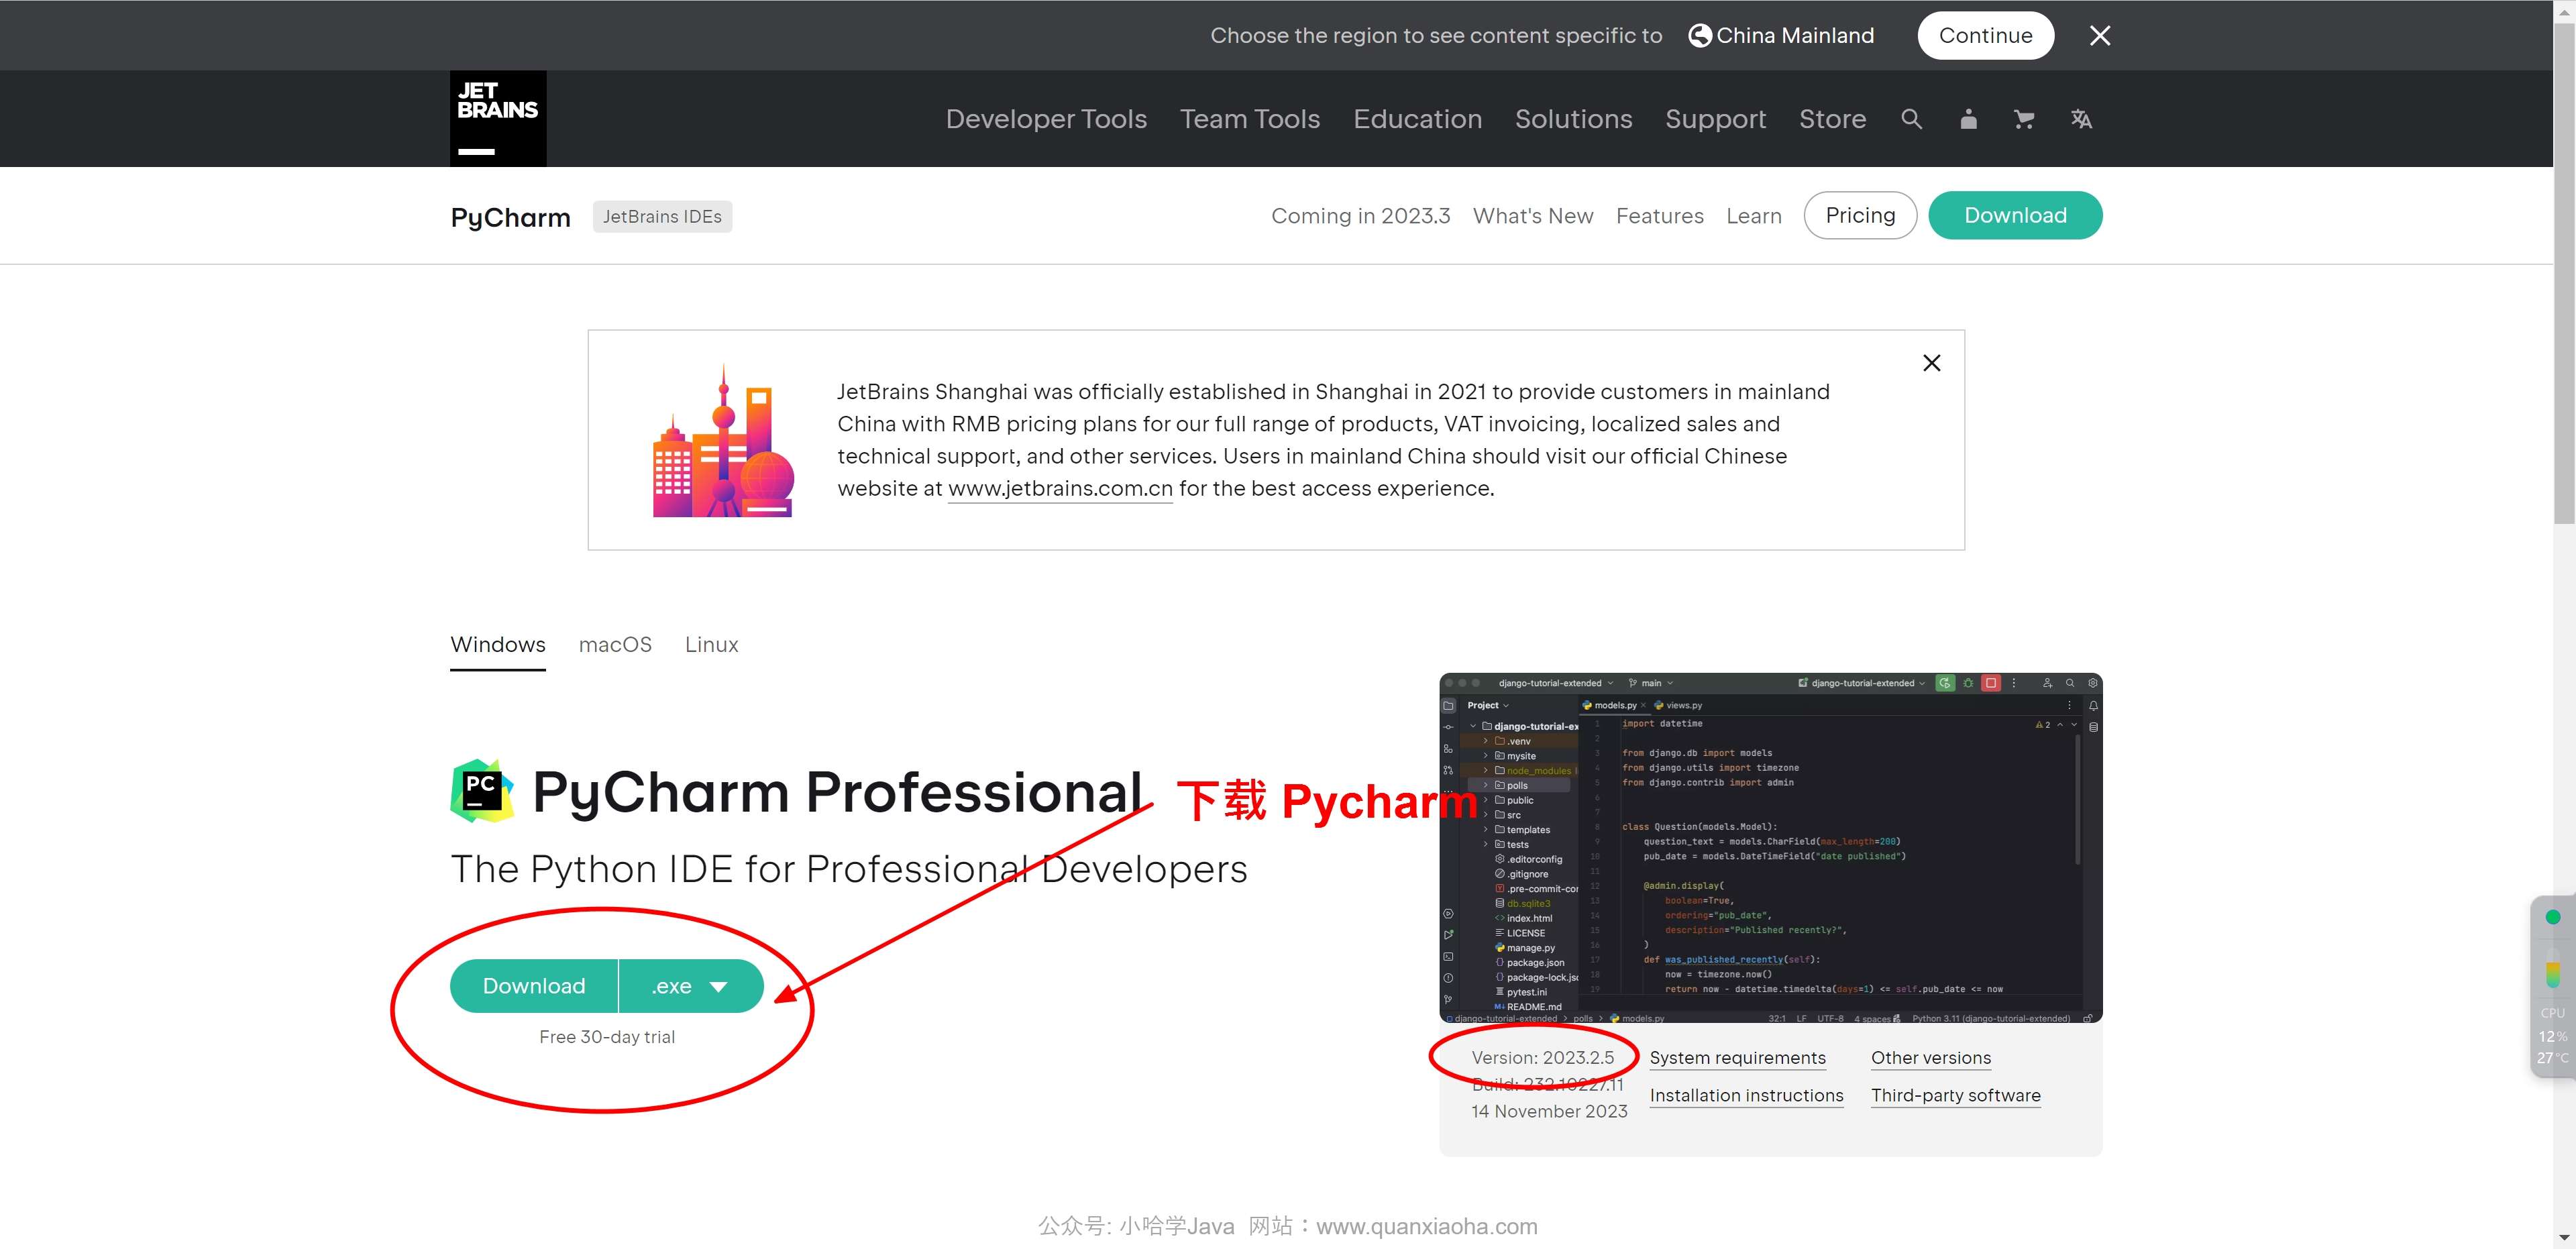Click the PyCharm PC product logo
Screen dimensions: 2576x1249
tap(482, 790)
